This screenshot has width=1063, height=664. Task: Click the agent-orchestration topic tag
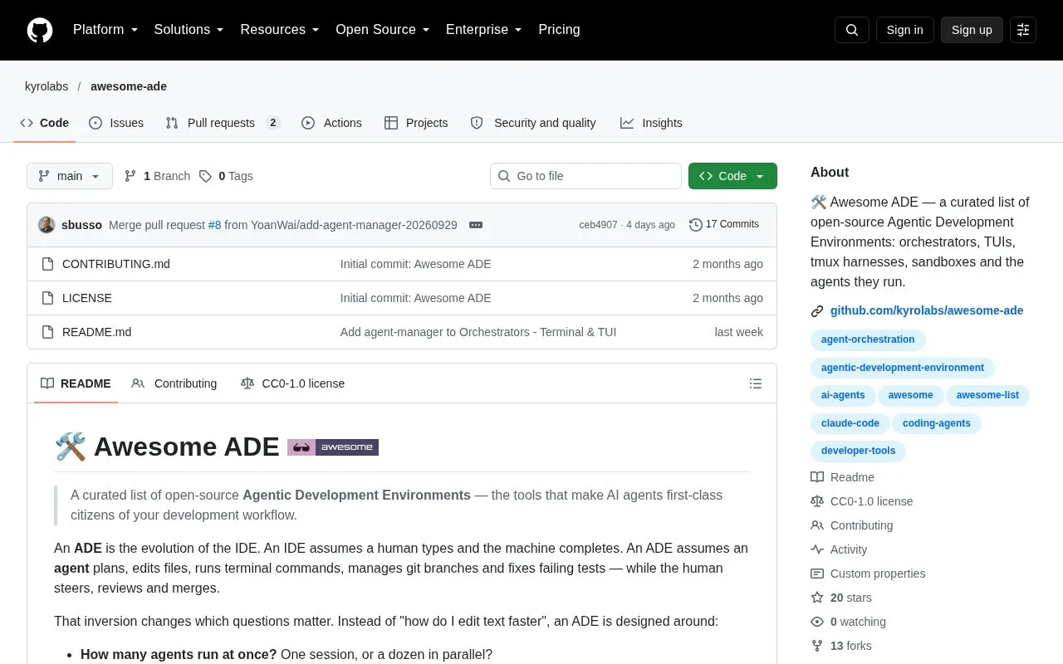point(868,339)
